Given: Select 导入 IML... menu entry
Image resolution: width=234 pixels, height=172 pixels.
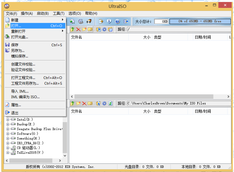Looking at the screenshot, I should coord(35,91).
